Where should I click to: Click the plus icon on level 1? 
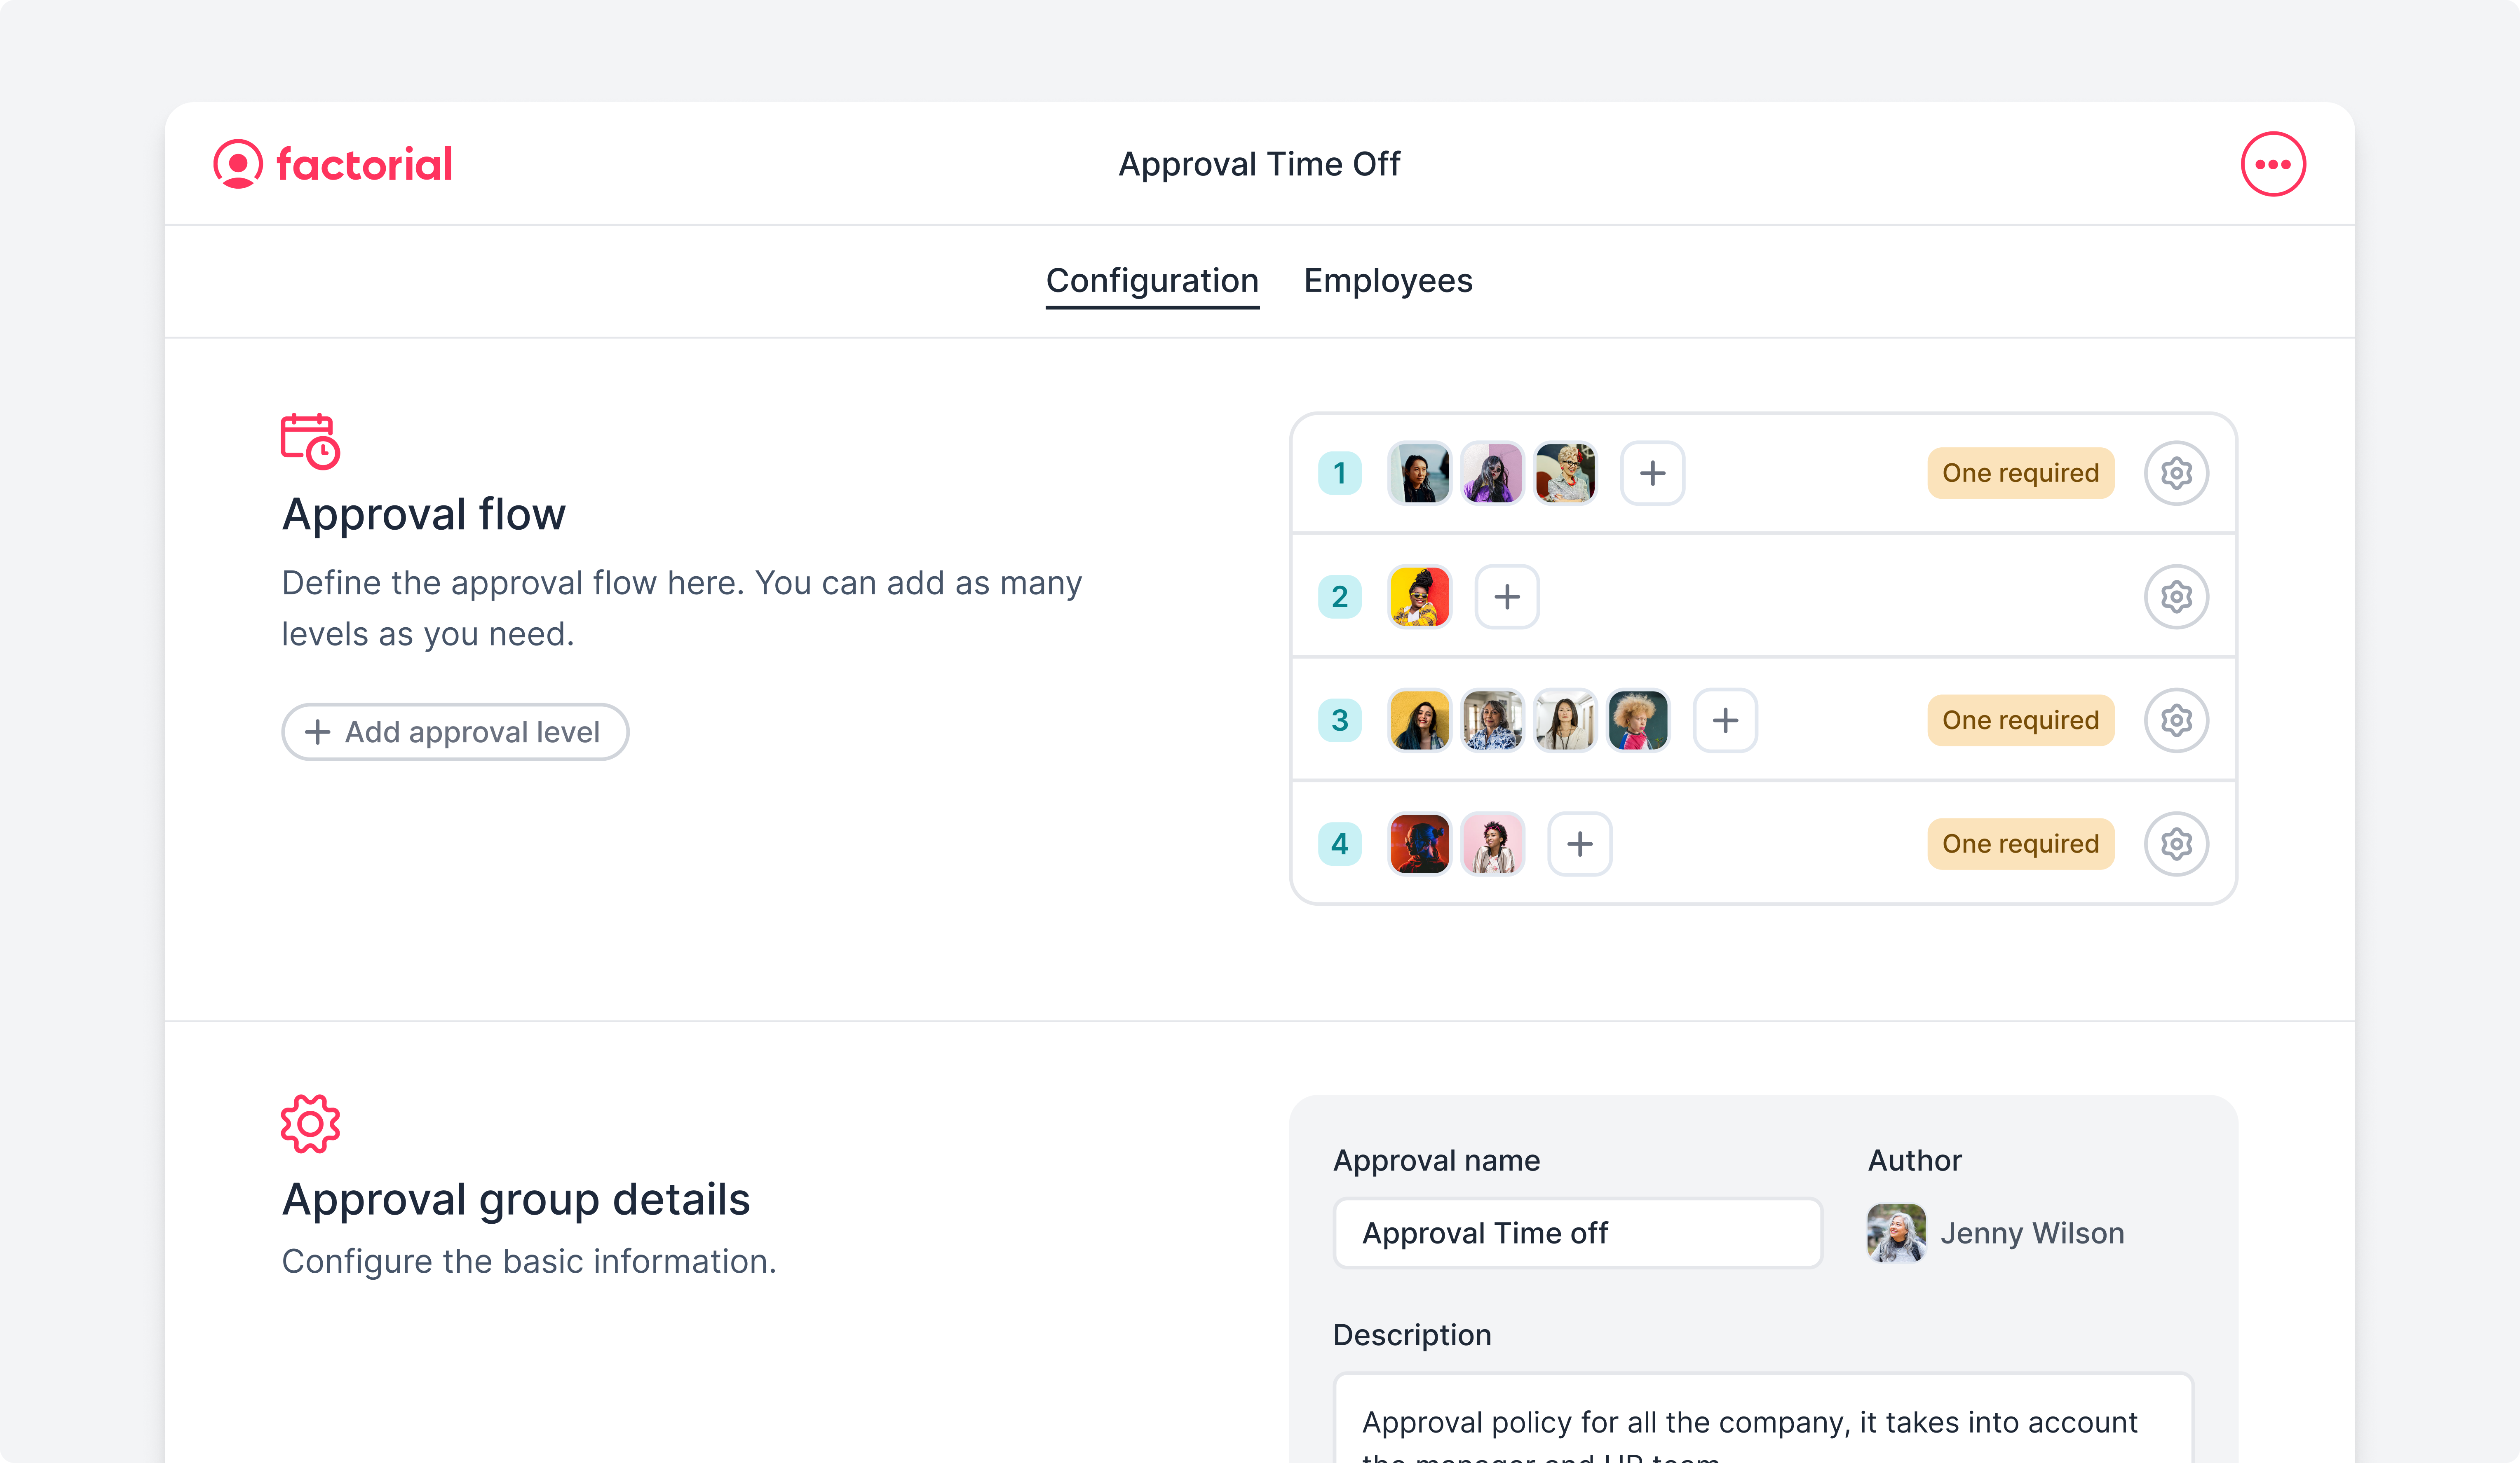1650,472
